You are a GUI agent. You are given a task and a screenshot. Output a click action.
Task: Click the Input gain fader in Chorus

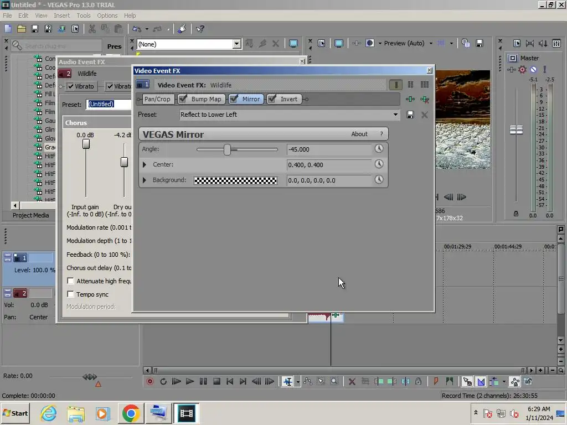[x=86, y=144]
